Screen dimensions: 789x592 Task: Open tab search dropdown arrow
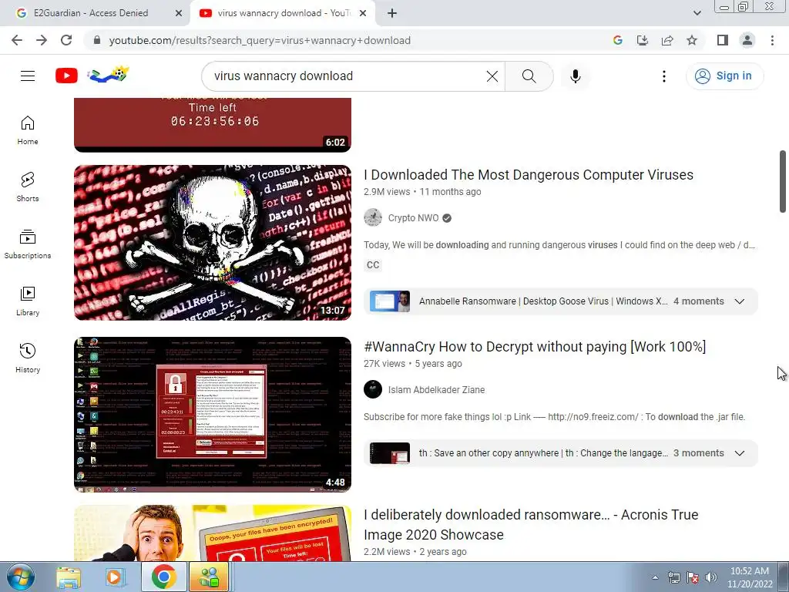coord(697,13)
